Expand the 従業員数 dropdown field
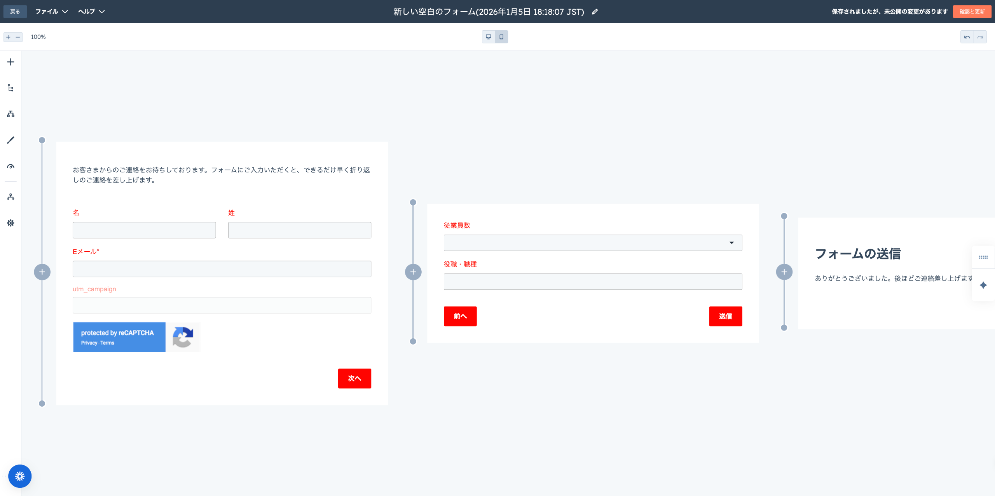 click(x=593, y=243)
